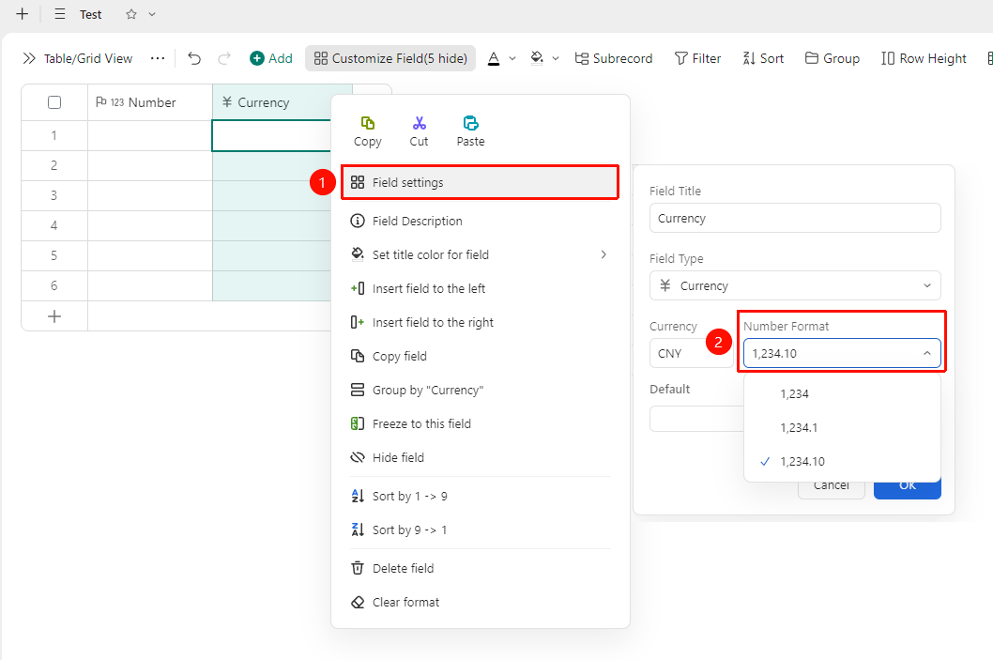Click the redo arrow icon
Image resolution: width=993 pixels, height=660 pixels.
pos(224,58)
